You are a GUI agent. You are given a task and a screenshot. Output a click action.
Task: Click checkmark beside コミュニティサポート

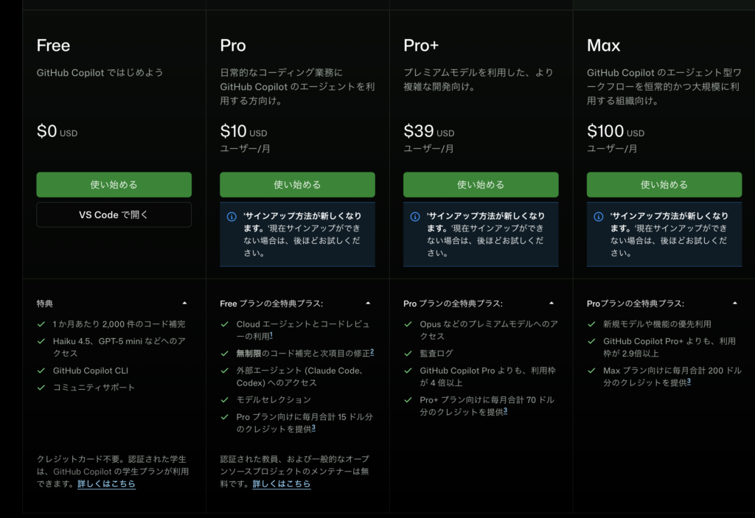(x=41, y=388)
